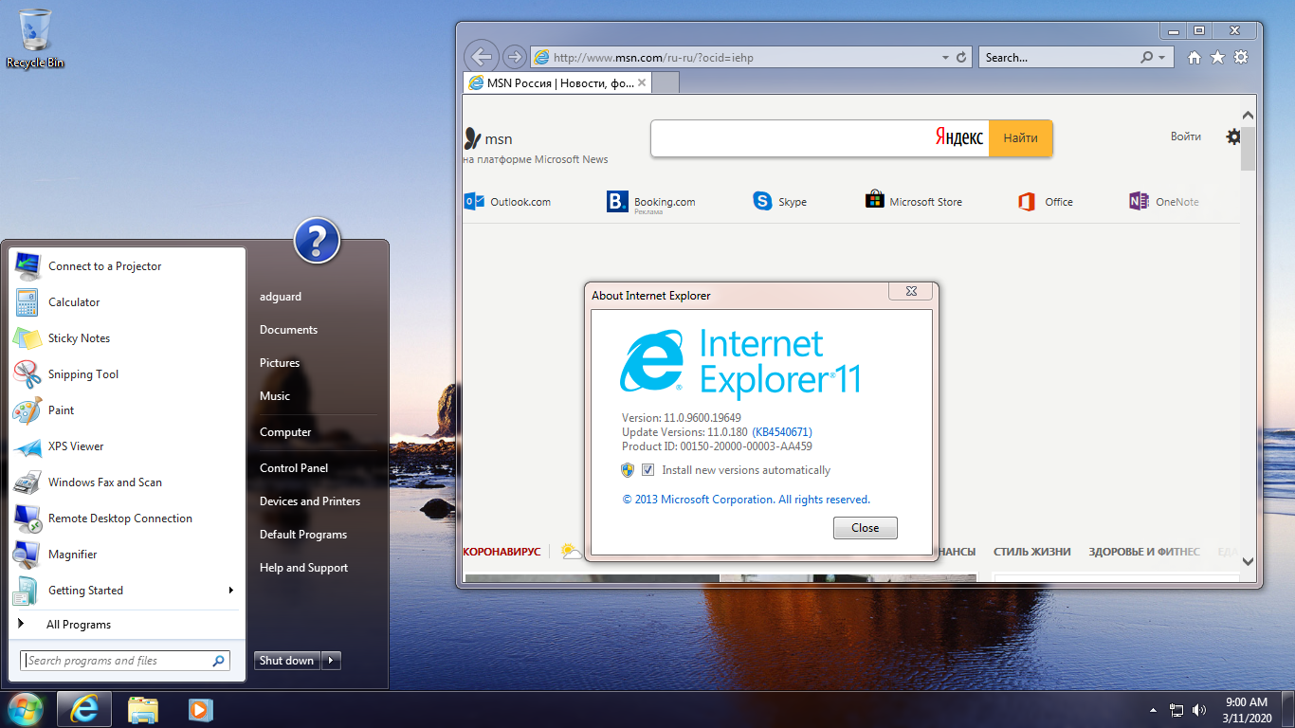Click the IE Back arrow button

482,56
